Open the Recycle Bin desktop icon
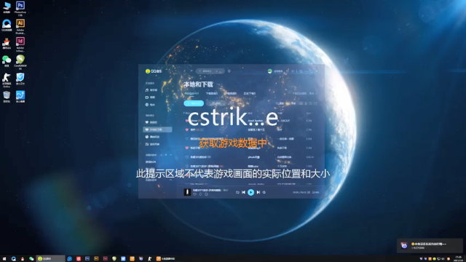The height and width of the screenshot is (262, 466). click(7, 97)
